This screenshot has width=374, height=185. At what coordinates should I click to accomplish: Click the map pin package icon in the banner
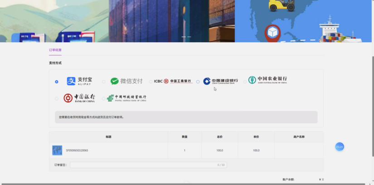272,33
